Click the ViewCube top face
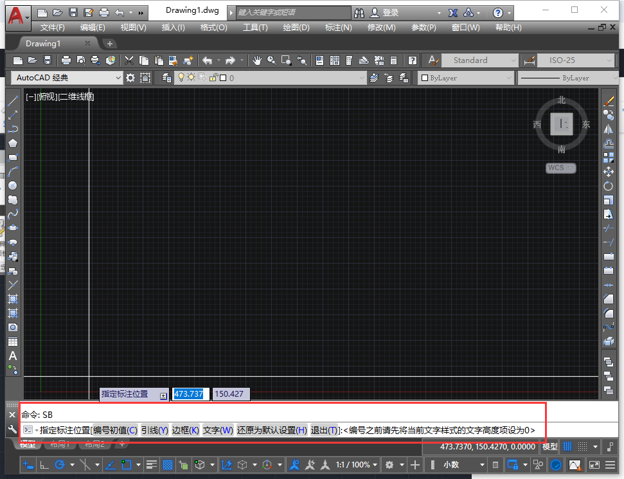624x479 pixels. click(x=562, y=124)
